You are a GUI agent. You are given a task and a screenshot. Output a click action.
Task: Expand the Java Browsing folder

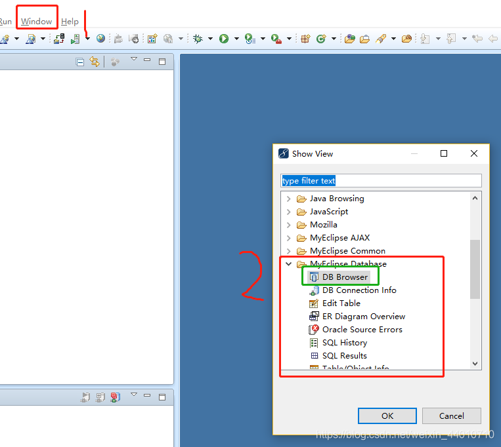pos(288,199)
